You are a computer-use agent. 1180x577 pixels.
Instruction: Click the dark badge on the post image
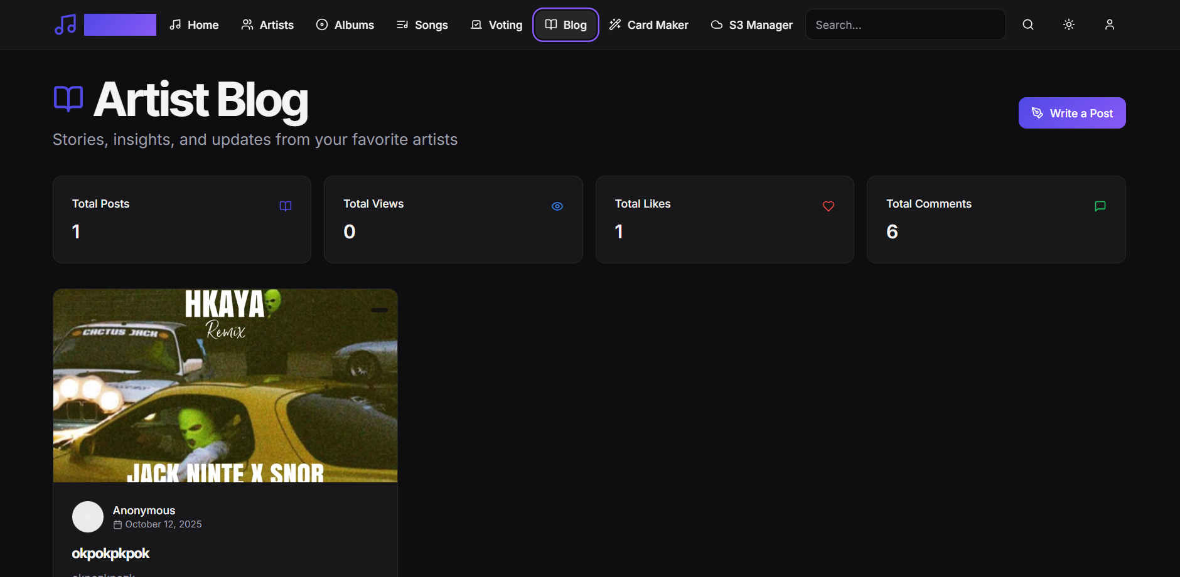[379, 310]
